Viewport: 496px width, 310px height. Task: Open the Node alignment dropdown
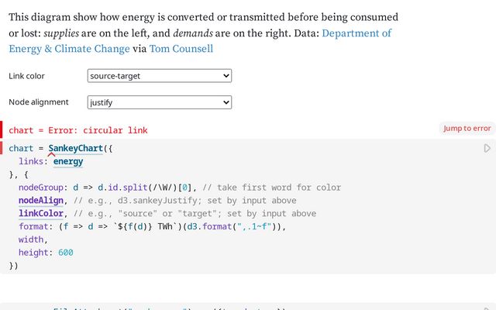coord(160,102)
